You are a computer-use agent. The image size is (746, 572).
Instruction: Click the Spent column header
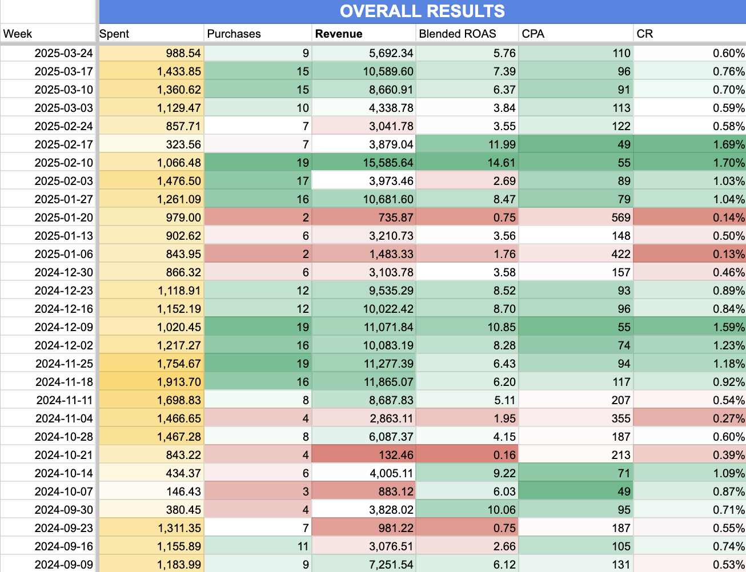(151, 34)
